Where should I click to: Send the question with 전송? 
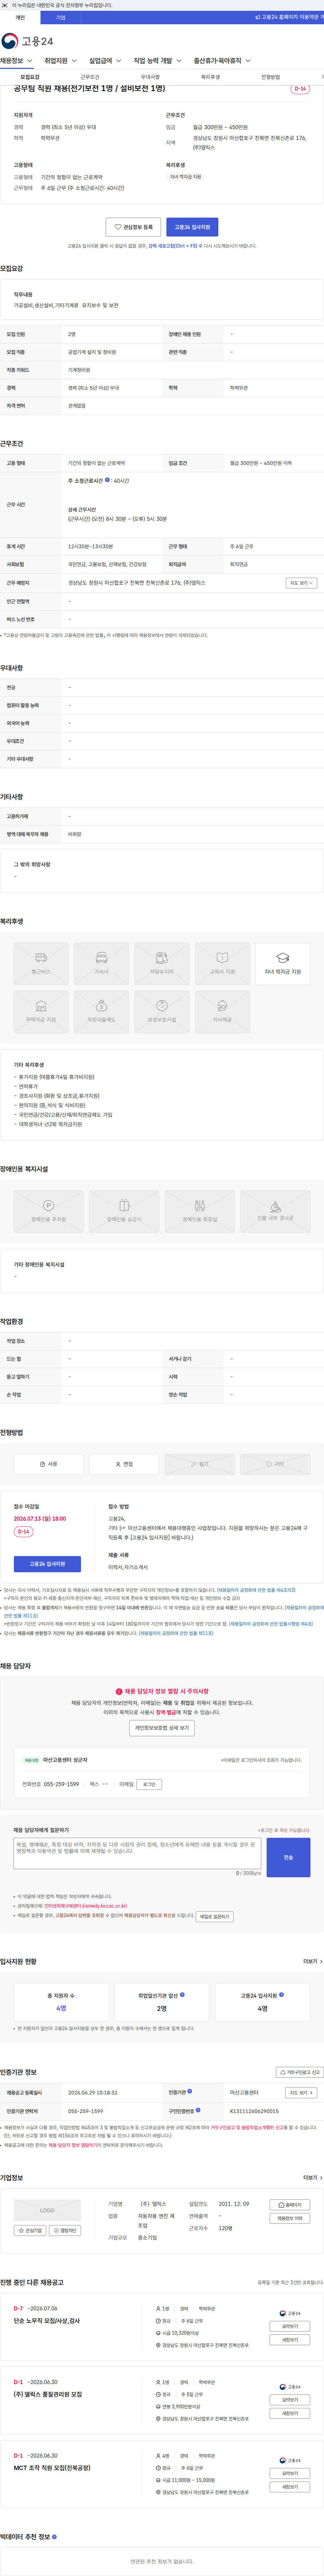point(288,1857)
